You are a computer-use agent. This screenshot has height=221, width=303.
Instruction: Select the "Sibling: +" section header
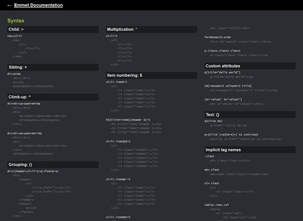pyautogui.click(x=53, y=67)
